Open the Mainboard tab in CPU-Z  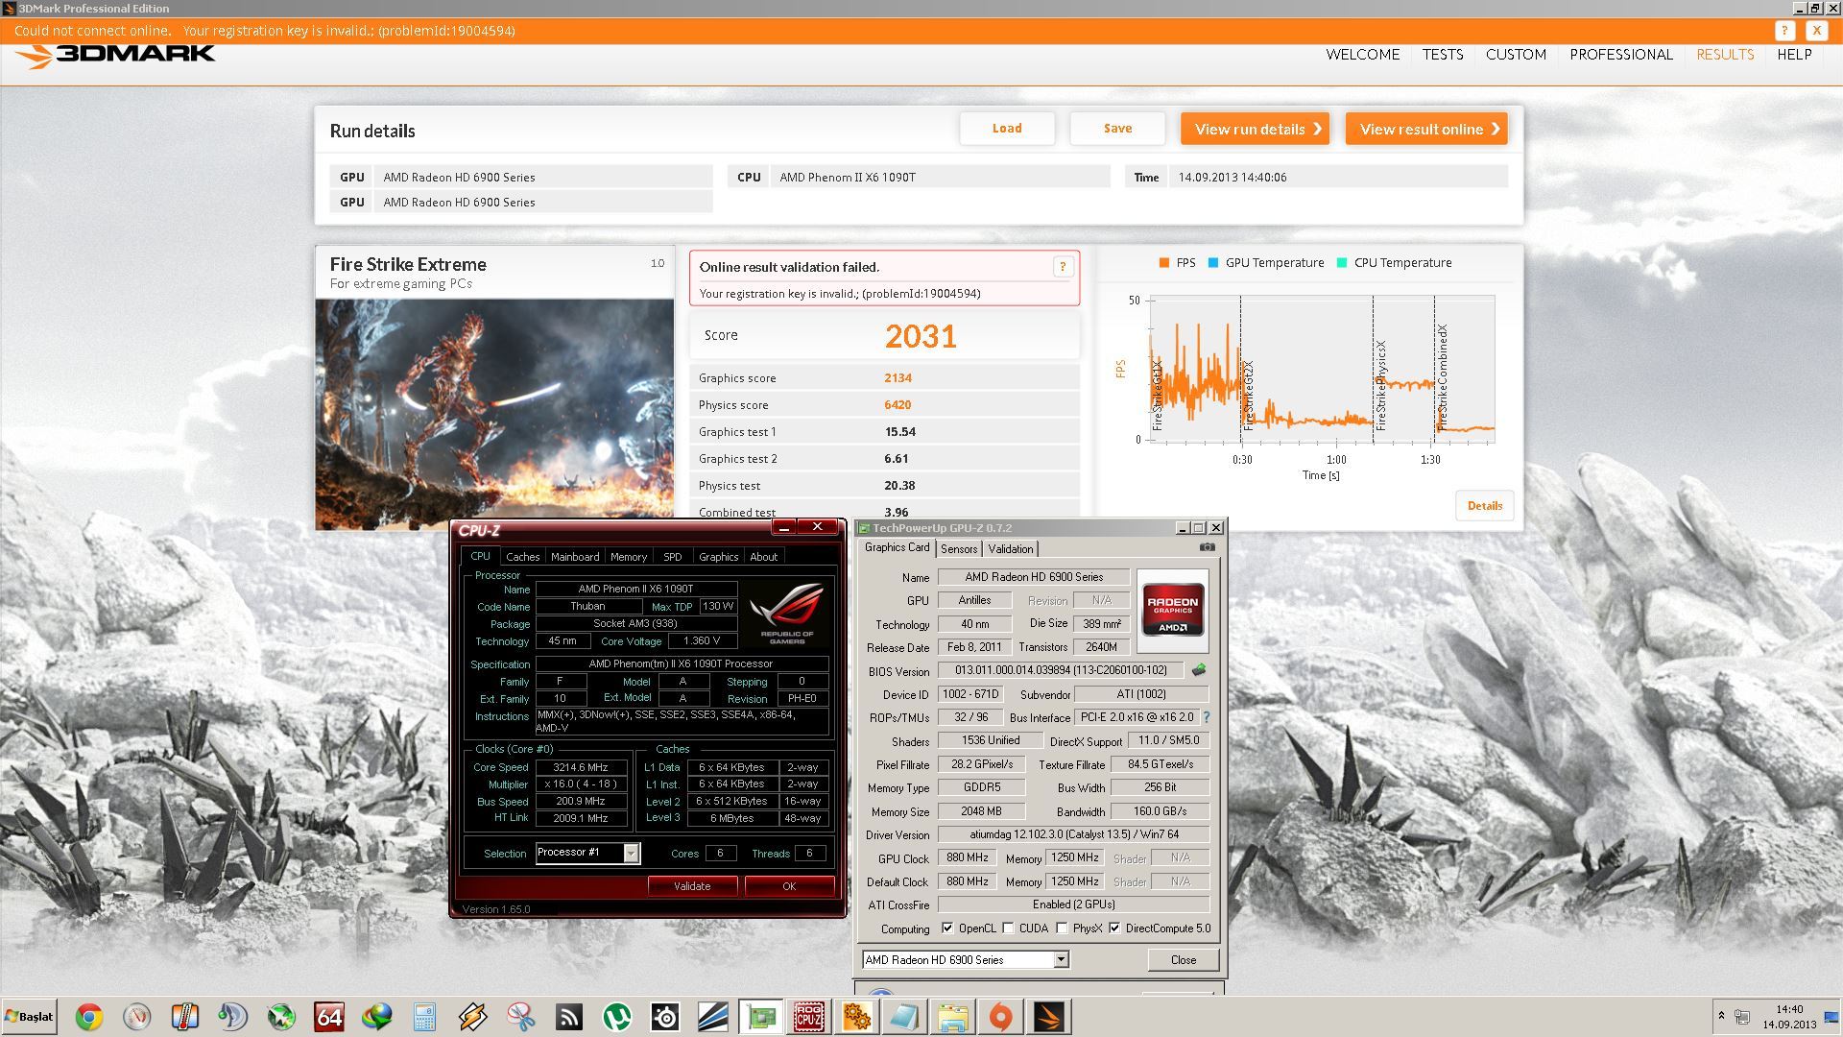pyautogui.click(x=574, y=557)
